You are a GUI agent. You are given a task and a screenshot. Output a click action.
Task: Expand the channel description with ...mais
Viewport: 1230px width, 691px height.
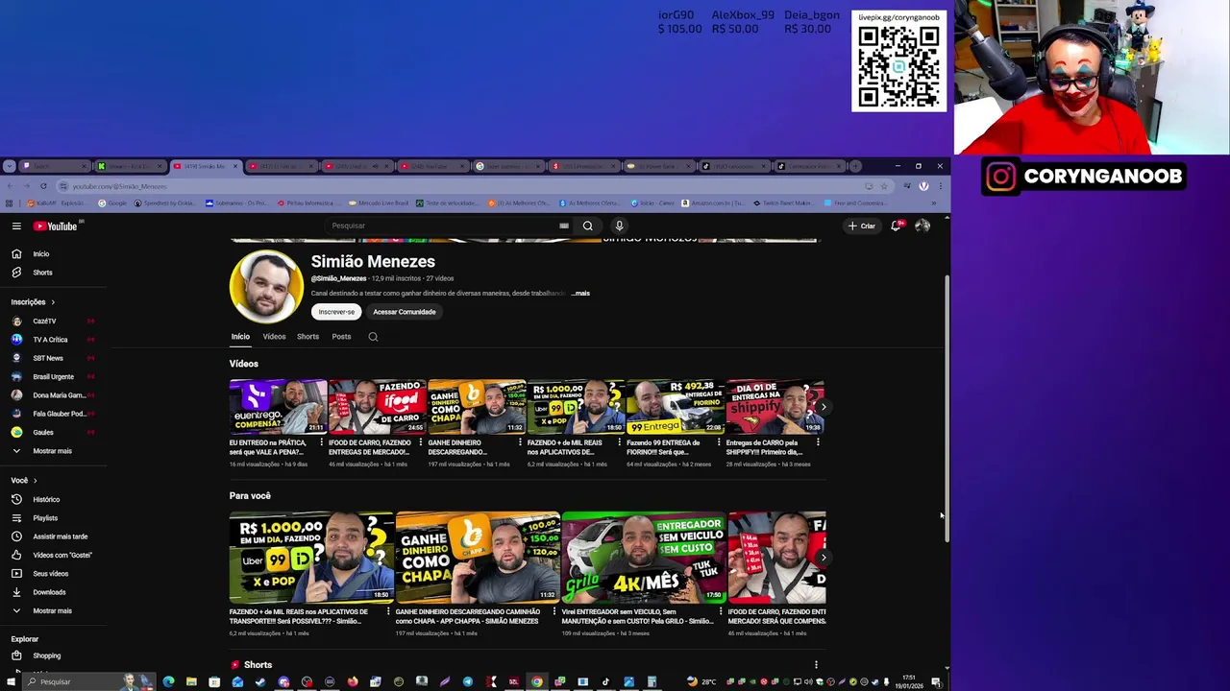(x=580, y=294)
